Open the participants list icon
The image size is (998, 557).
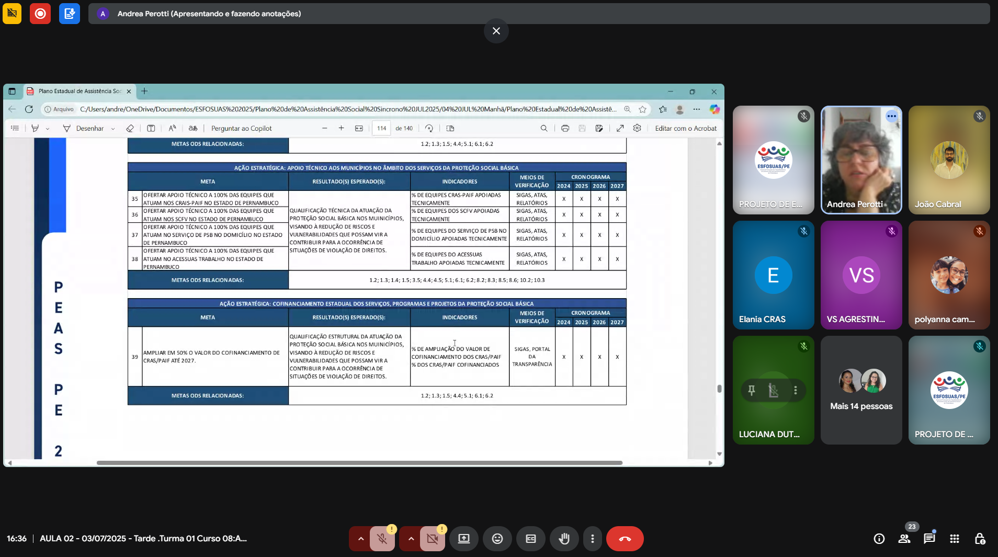click(x=904, y=539)
